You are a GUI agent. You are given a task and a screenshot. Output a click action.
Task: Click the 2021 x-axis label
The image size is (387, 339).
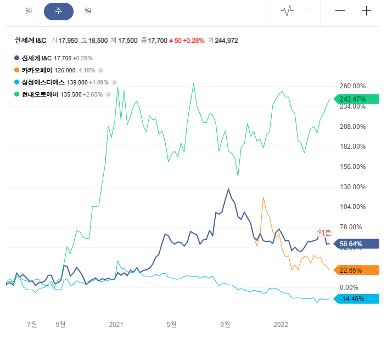coord(116,324)
